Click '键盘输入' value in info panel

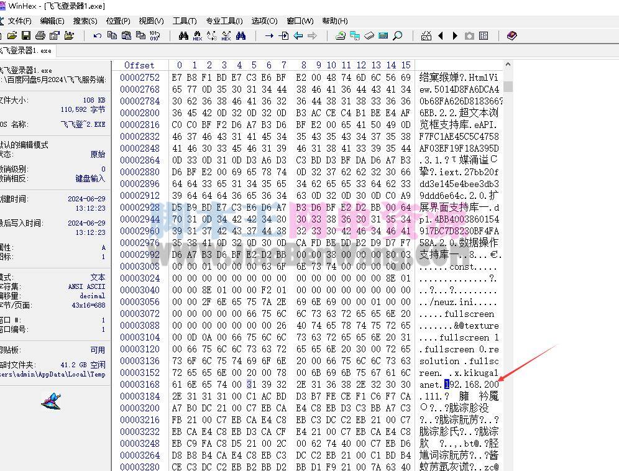[90, 178]
